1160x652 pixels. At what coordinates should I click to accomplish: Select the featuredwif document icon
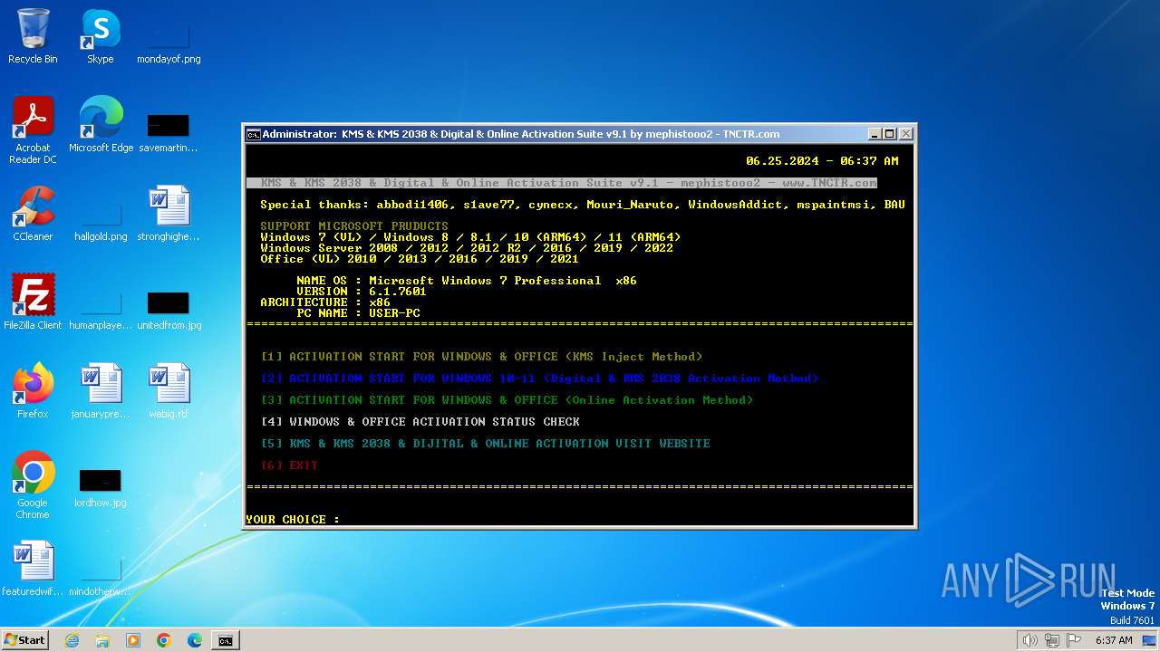coord(33,568)
